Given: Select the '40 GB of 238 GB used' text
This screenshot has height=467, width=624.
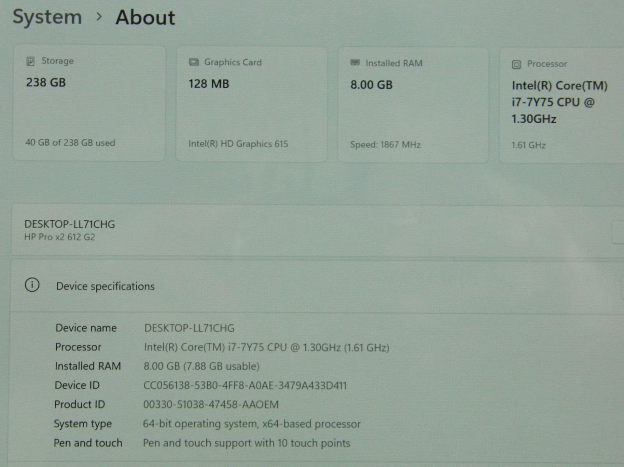Looking at the screenshot, I should [70, 143].
